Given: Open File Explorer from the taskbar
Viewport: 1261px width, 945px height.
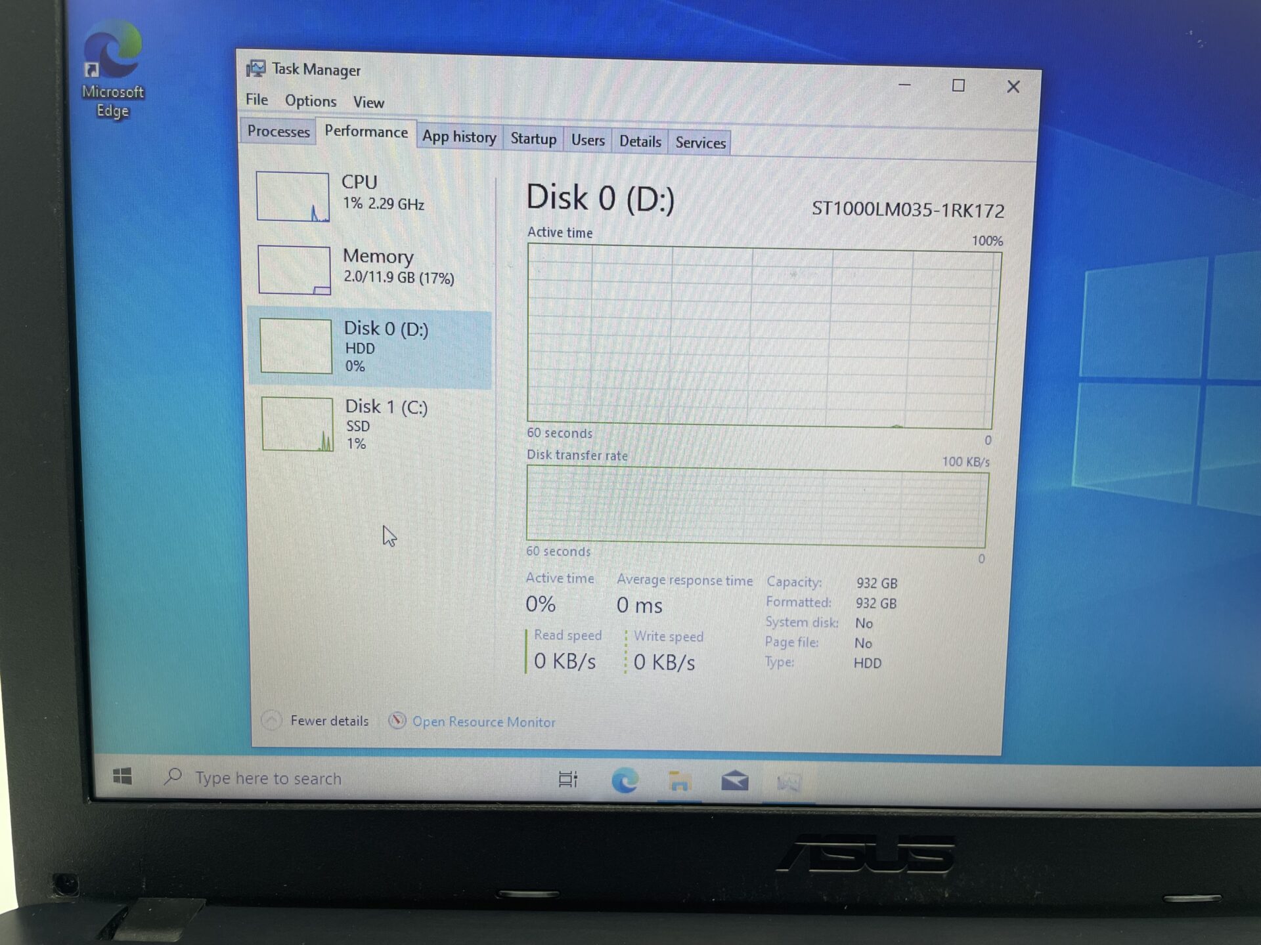Looking at the screenshot, I should pyautogui.click(x=680, y=781).
